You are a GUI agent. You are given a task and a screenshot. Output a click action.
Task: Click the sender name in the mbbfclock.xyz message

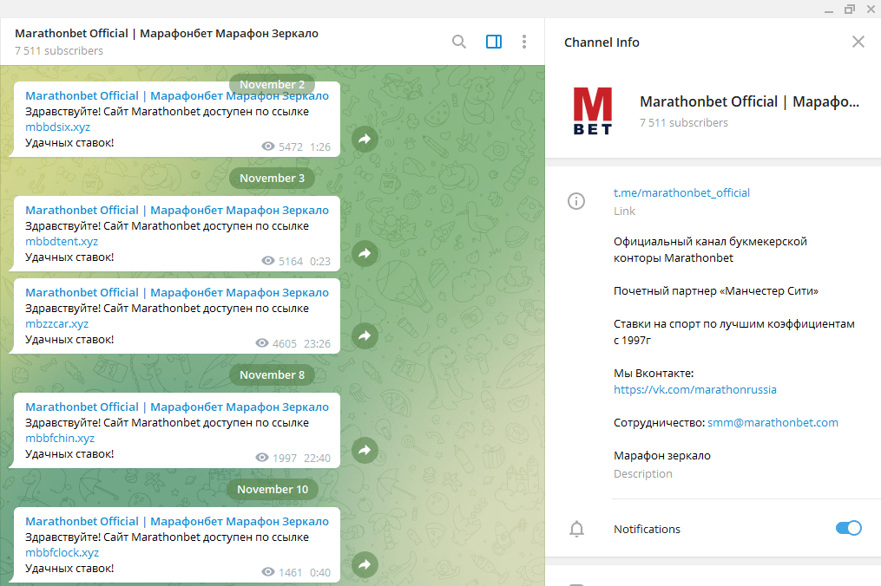pyautogui.click(x=177, y=522)
